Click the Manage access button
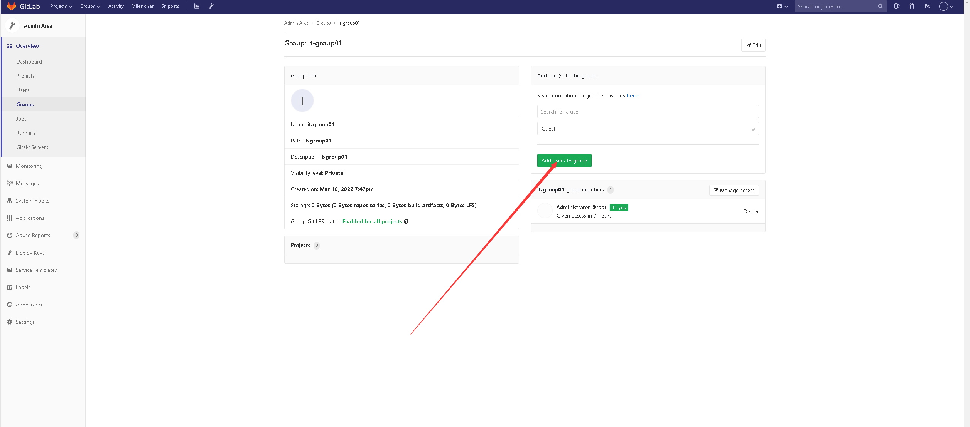The height and width of the screenshot is (427, 970). tap(734, 190)
